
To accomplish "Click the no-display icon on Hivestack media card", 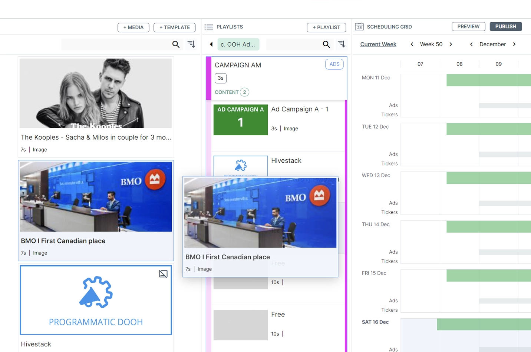I will tap(163, 274).
